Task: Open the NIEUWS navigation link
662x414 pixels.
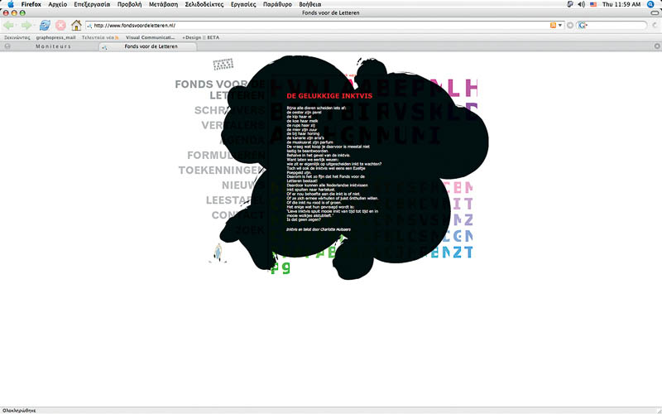Action: [x=243, y=185]
